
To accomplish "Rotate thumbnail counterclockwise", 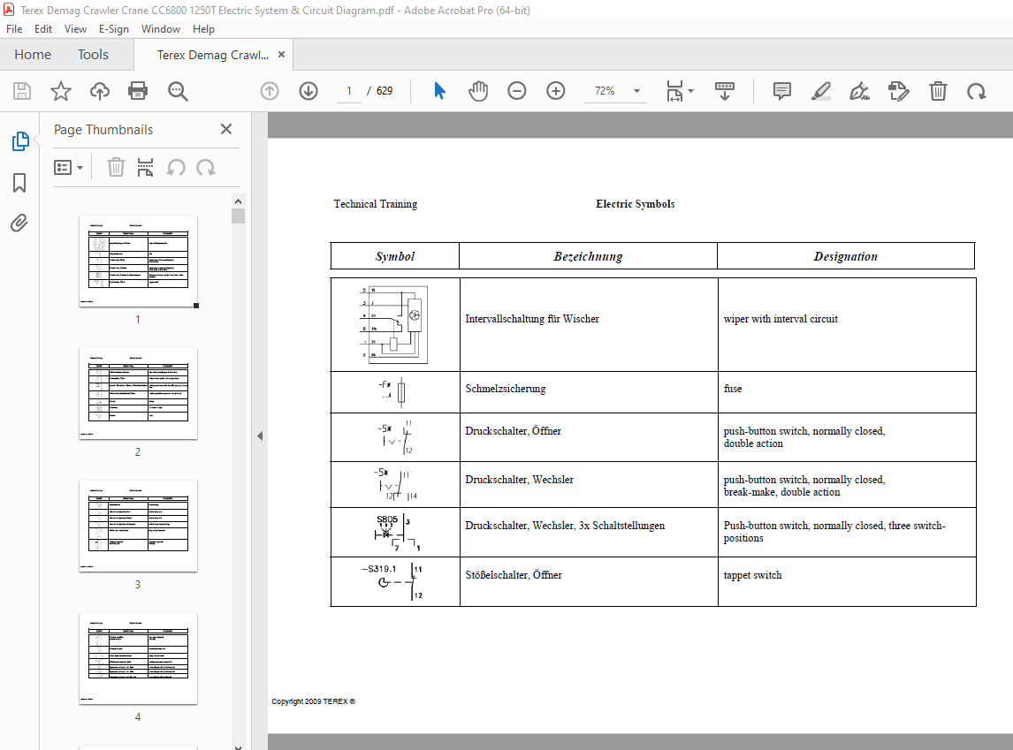I will coord(176,168).
